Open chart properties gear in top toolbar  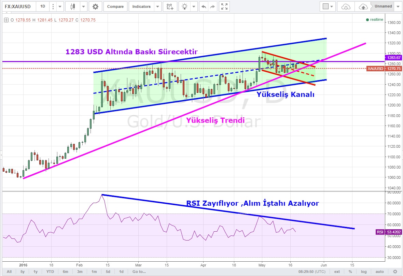(95, 6)
